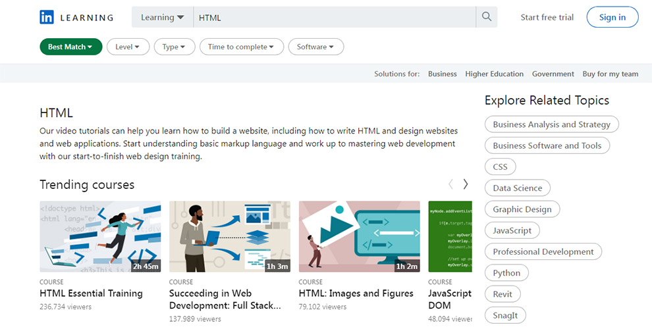This screenshot has height=331, width=652.
Task: Open Business solutions link
Action: 443,74
